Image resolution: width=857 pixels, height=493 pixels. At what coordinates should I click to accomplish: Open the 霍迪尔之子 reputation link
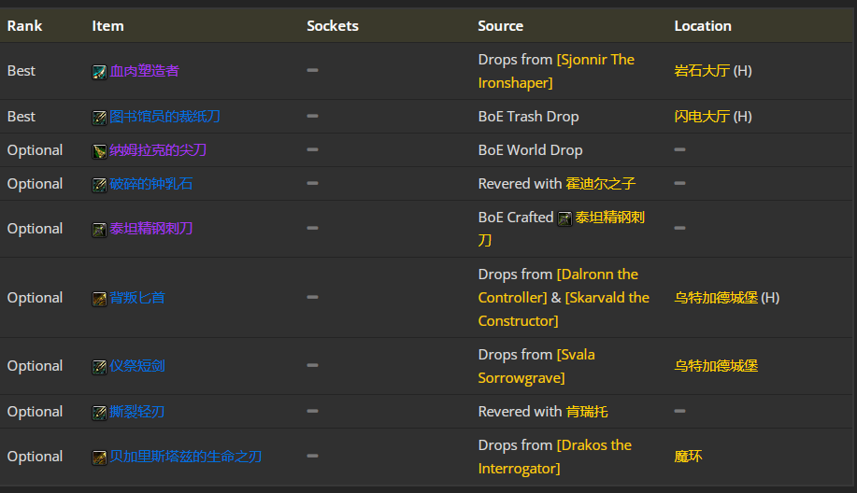tap(600, 183)
